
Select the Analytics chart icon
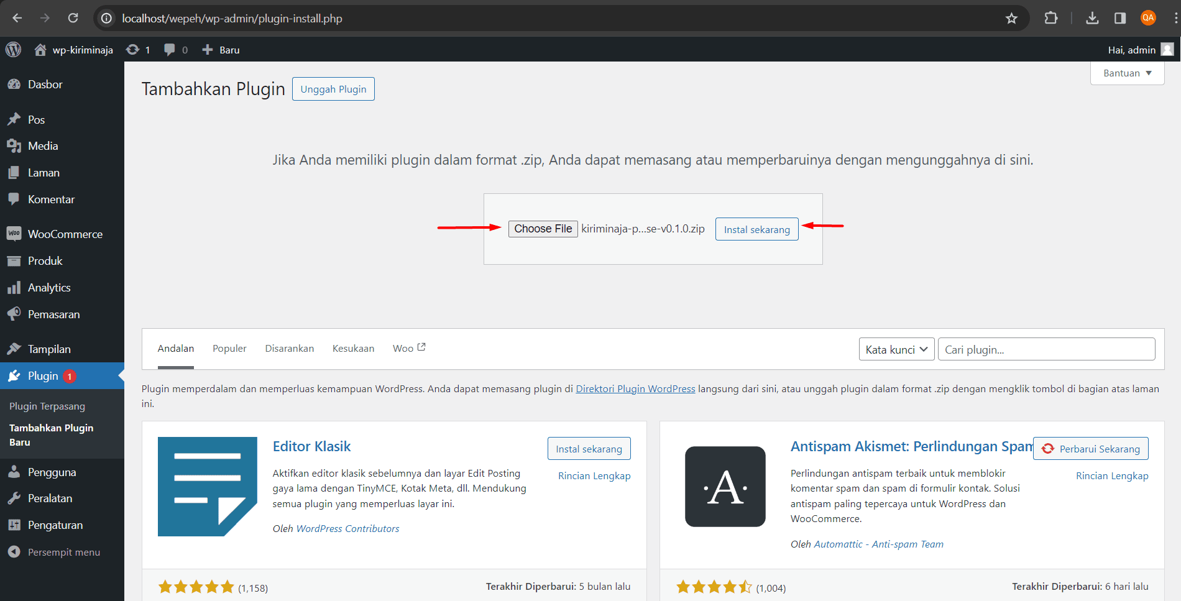coord(15,287)
